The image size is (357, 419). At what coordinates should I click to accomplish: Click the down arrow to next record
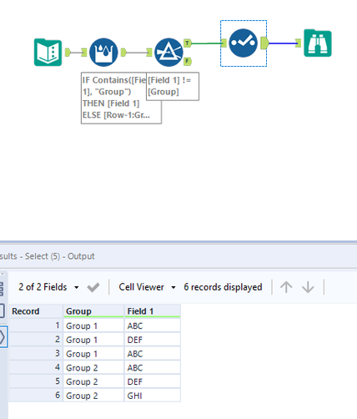coord(308,287)
